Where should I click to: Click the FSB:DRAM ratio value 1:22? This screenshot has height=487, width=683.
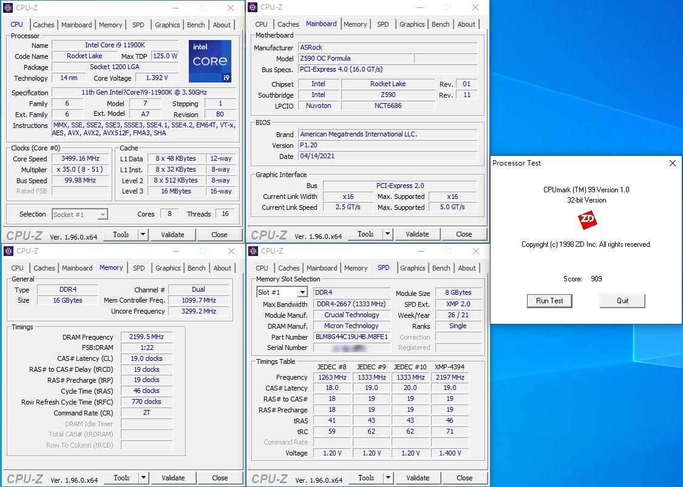click(146, 348)
